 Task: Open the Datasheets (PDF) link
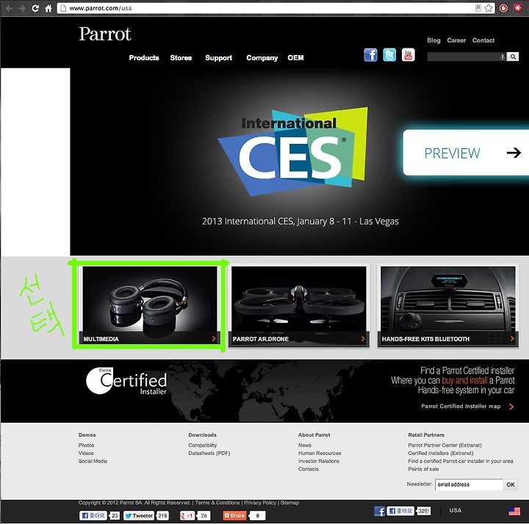point(209,454)
